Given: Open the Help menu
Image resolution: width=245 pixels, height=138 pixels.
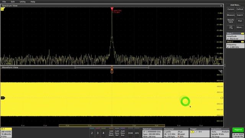Looking at the screenshot, I should tap(33, 2).
